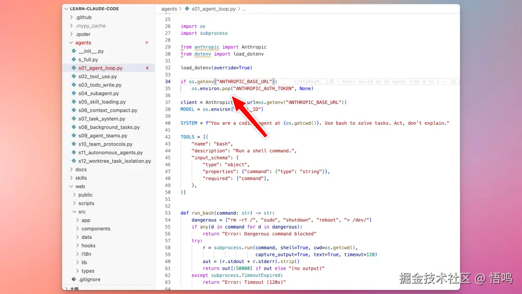
Task: Collapse the LEARN-CLAUDE-CODE root section
Action: coord(66,9)
